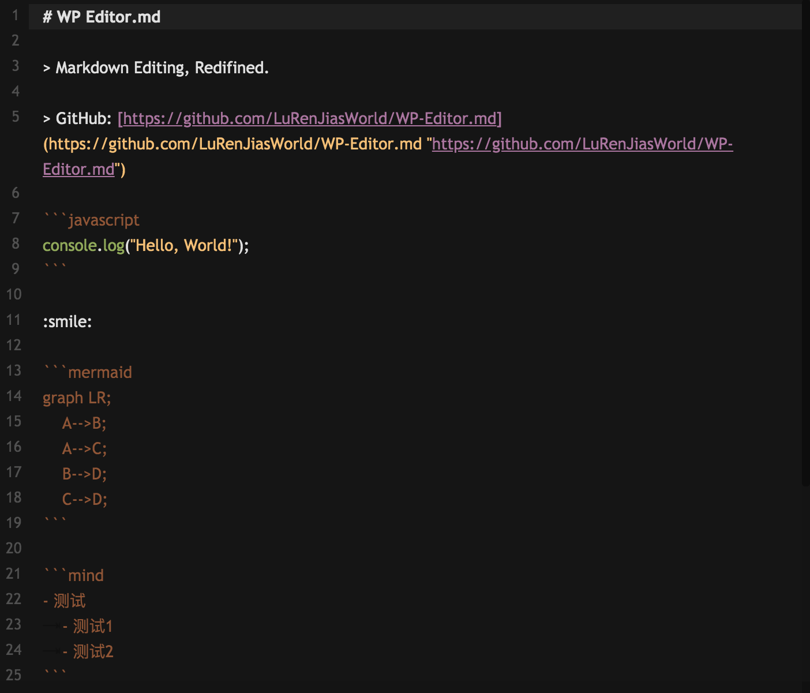
Task: Click line number 21 in the gutter
Action: (13, 574)
